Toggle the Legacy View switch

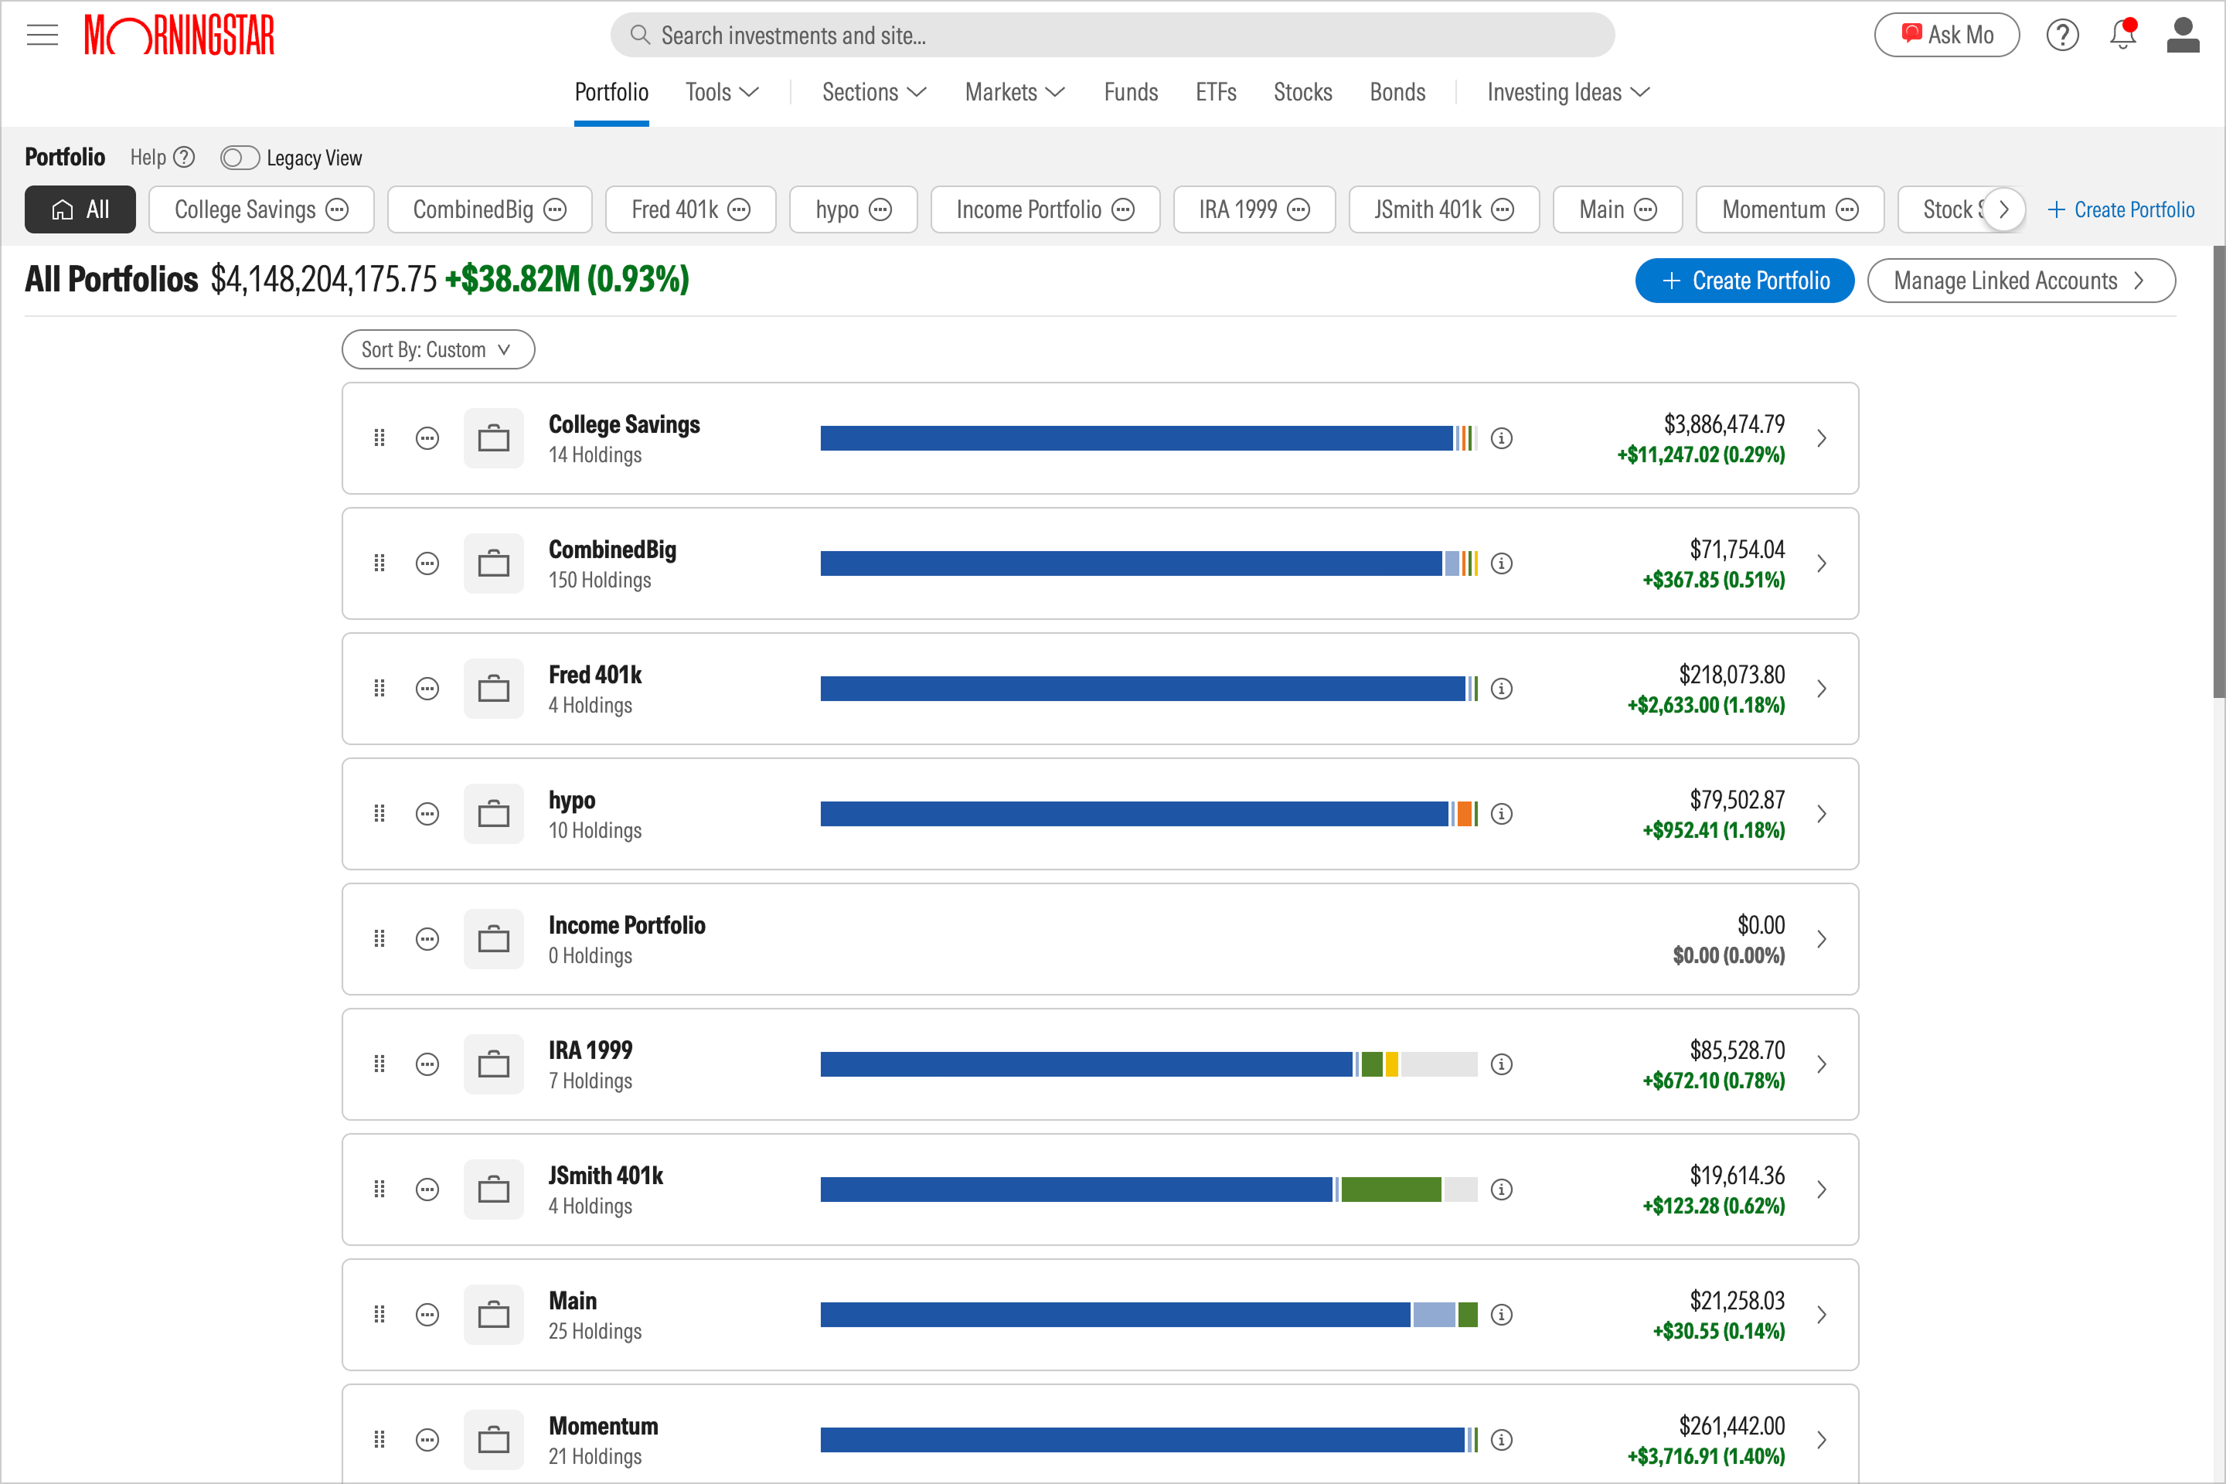[x=240, y=158]
